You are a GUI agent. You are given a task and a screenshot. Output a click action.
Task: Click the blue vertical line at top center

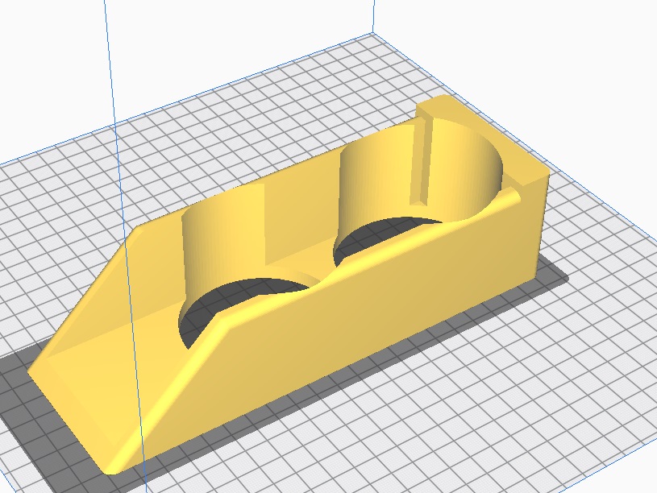pyautogui.click(x=373, y=16)
